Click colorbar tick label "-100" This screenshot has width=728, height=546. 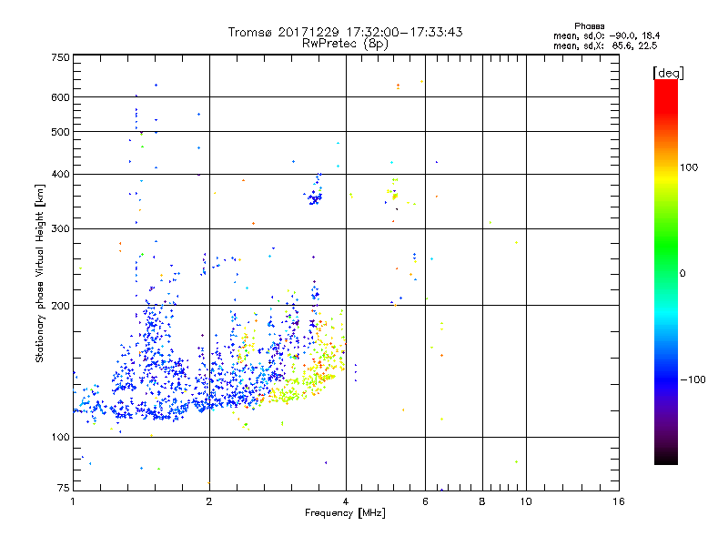point(693,379)
